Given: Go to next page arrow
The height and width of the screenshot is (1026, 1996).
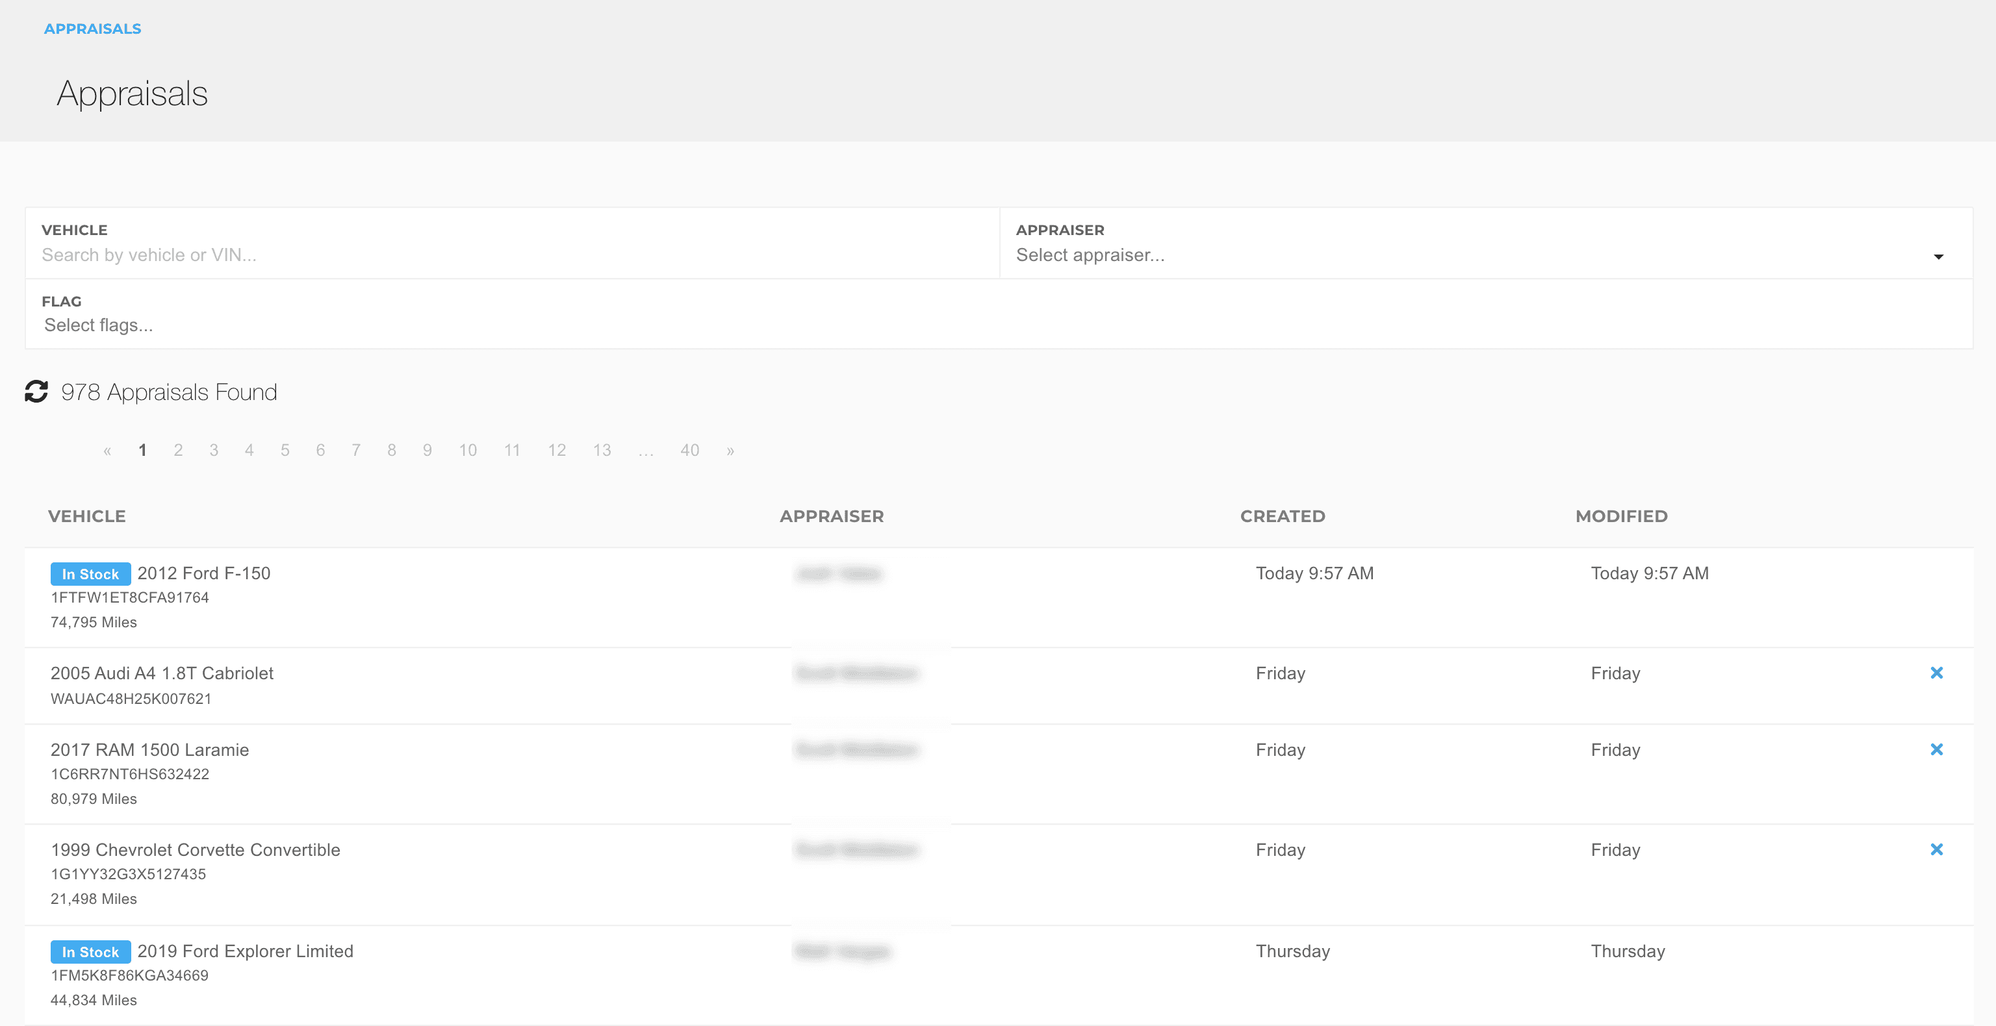Looking at the screenshot, I should click(730, 451).
